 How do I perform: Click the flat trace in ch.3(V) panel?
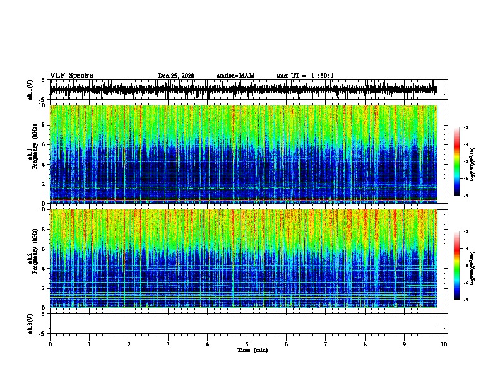point(244,324)
